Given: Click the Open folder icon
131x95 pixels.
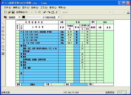Looking at the screenshot, I should [9, 12].
